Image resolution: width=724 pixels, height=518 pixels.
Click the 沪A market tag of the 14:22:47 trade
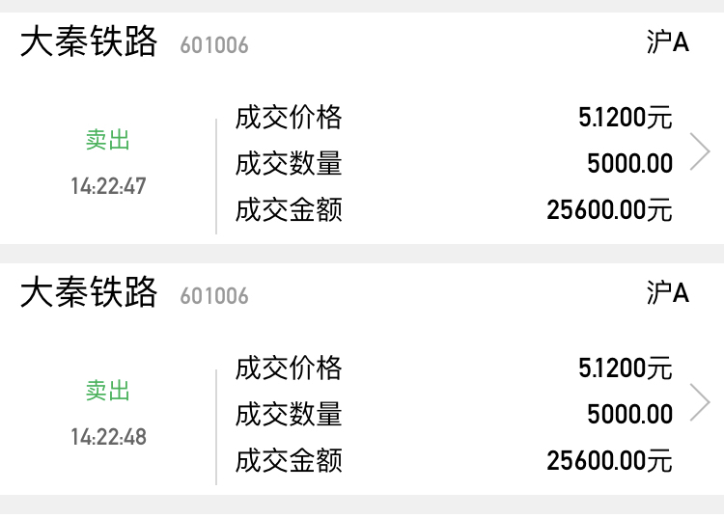click(x=668, y=42)
